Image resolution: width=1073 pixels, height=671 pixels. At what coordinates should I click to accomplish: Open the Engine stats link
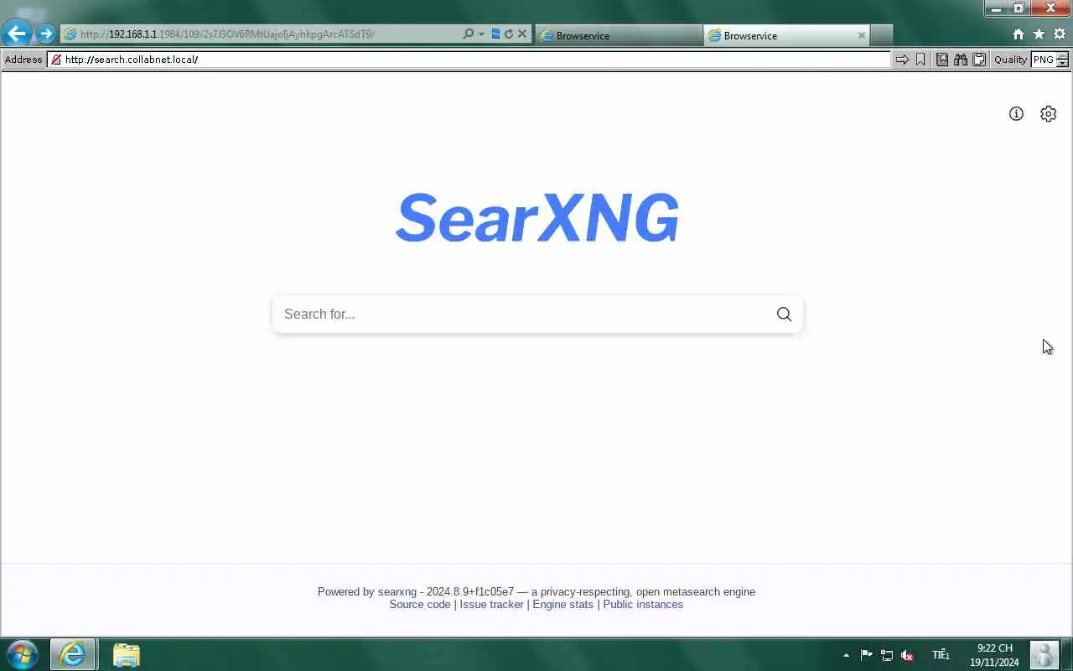(562, 604)
